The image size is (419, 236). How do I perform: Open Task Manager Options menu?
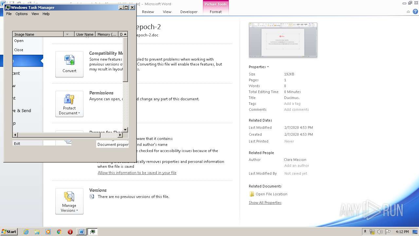click(x=22, y=14)
